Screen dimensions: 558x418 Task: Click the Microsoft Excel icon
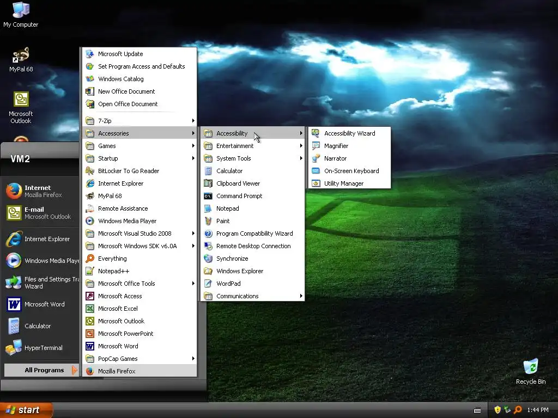[90, 309]
